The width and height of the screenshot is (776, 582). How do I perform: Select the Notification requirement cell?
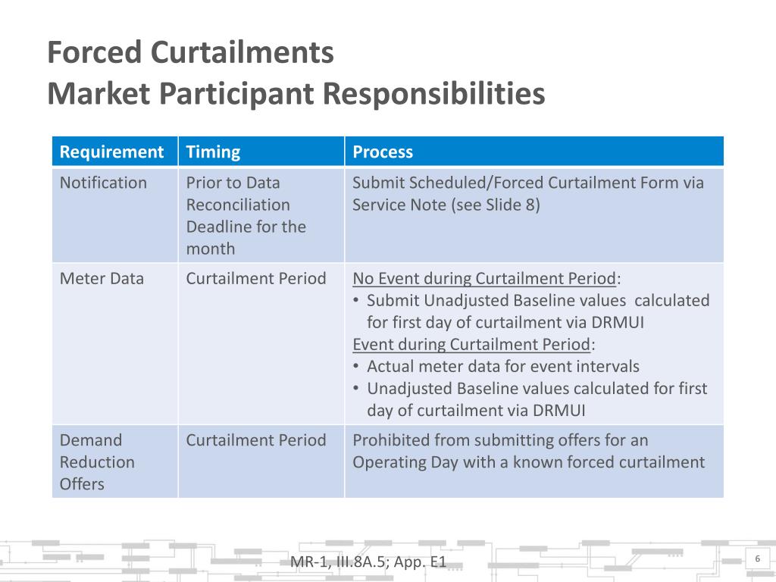[115, 215]
